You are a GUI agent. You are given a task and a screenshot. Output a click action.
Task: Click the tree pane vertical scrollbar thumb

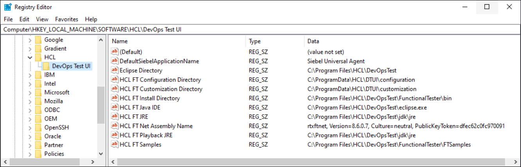tap(101, 105)
